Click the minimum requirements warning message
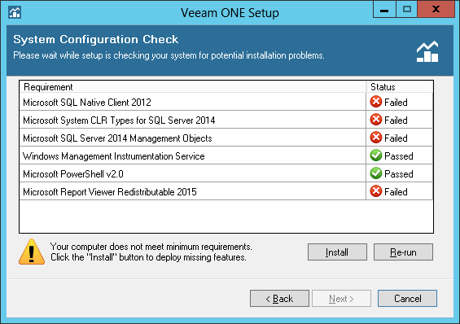 (x=151, y=252)
